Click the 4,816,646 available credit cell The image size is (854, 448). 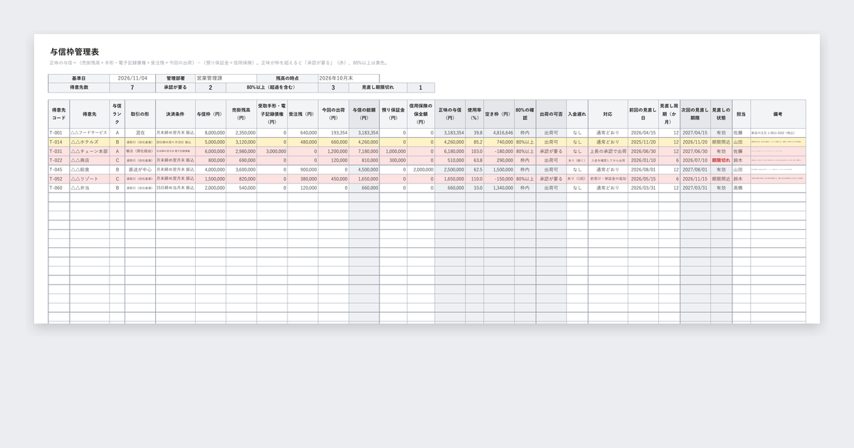(x=499, y=133)
